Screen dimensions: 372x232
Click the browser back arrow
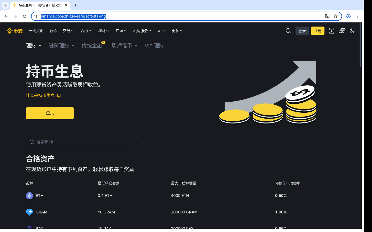point(6,16)
